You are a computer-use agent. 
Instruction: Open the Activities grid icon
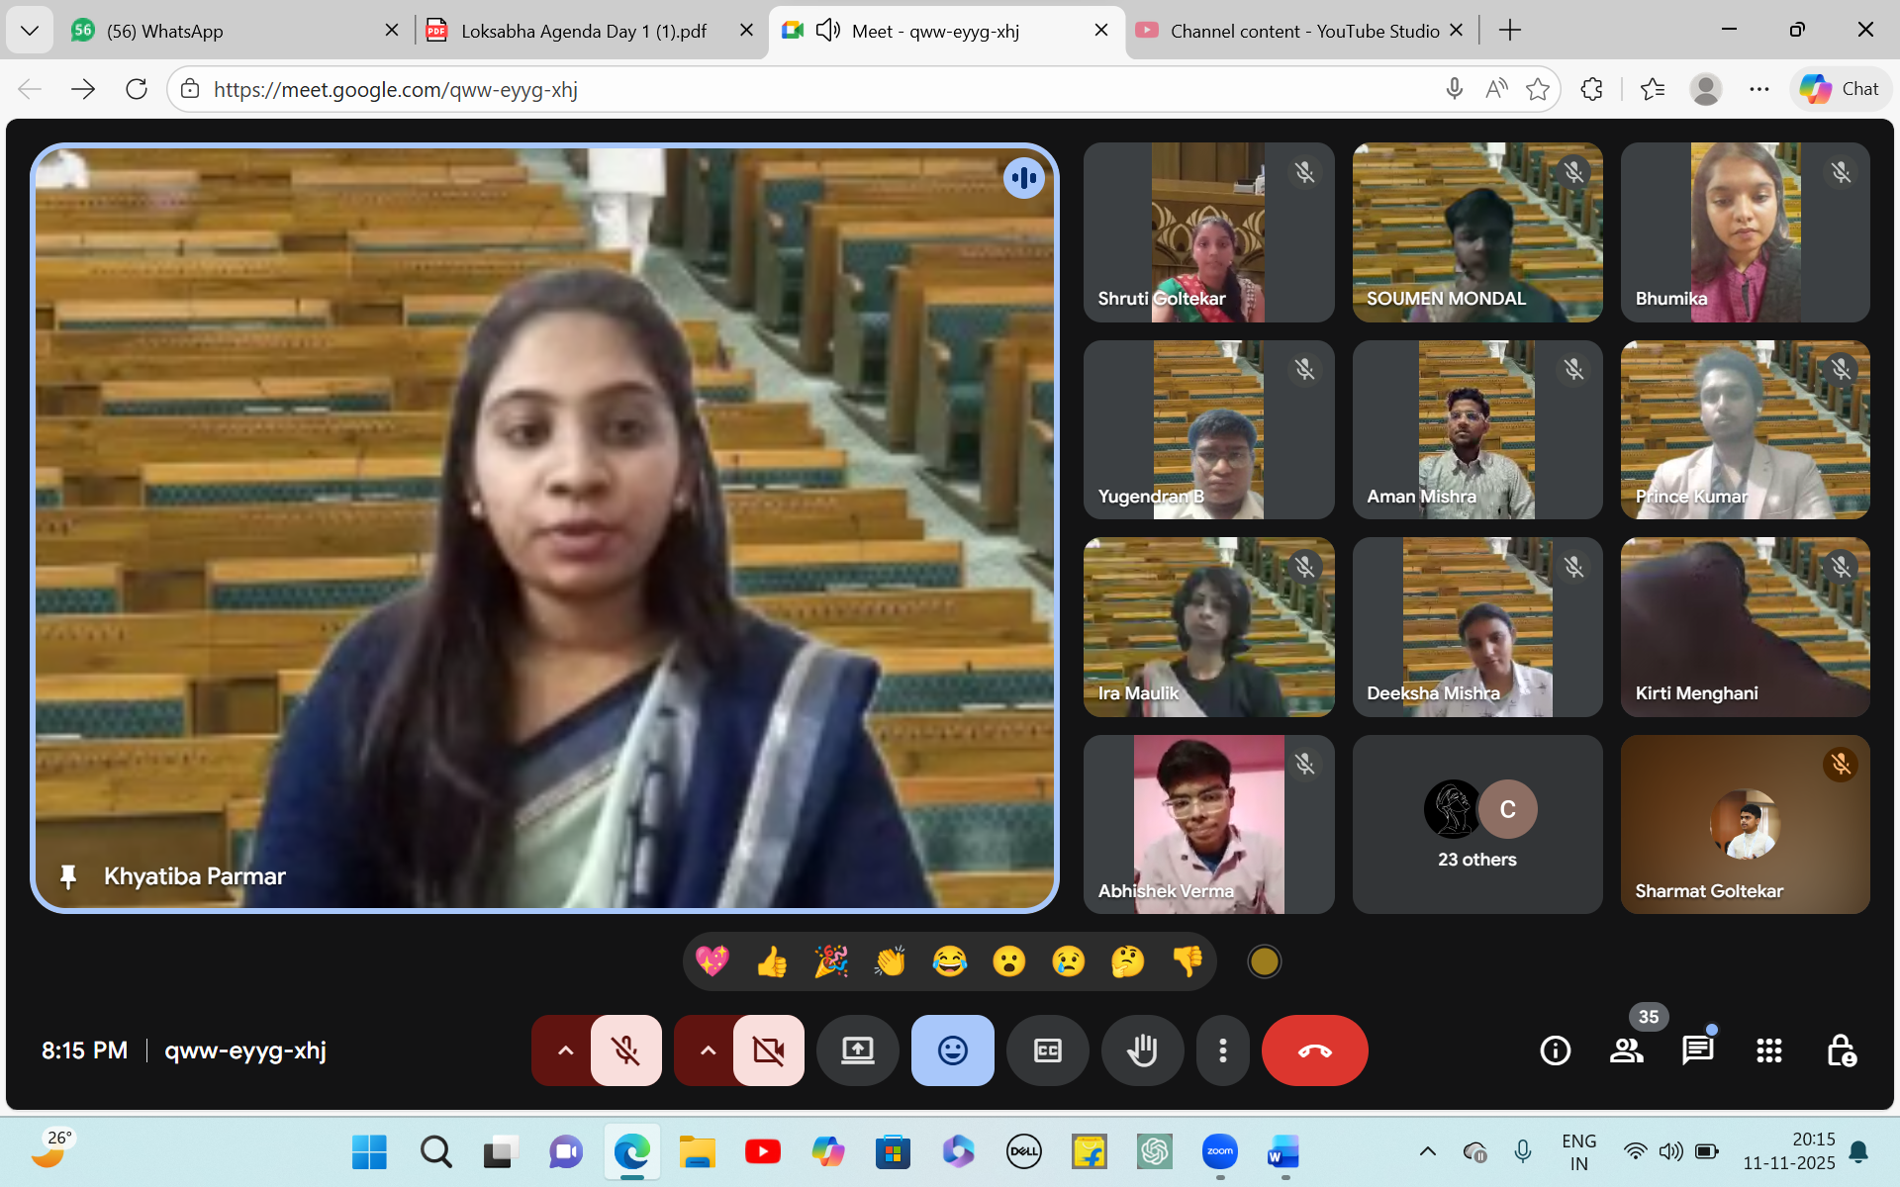pos(1768,1050)
